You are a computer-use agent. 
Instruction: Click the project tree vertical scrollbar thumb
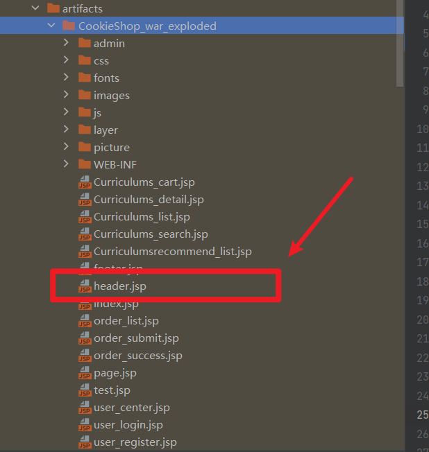click(x=400, y=43)
